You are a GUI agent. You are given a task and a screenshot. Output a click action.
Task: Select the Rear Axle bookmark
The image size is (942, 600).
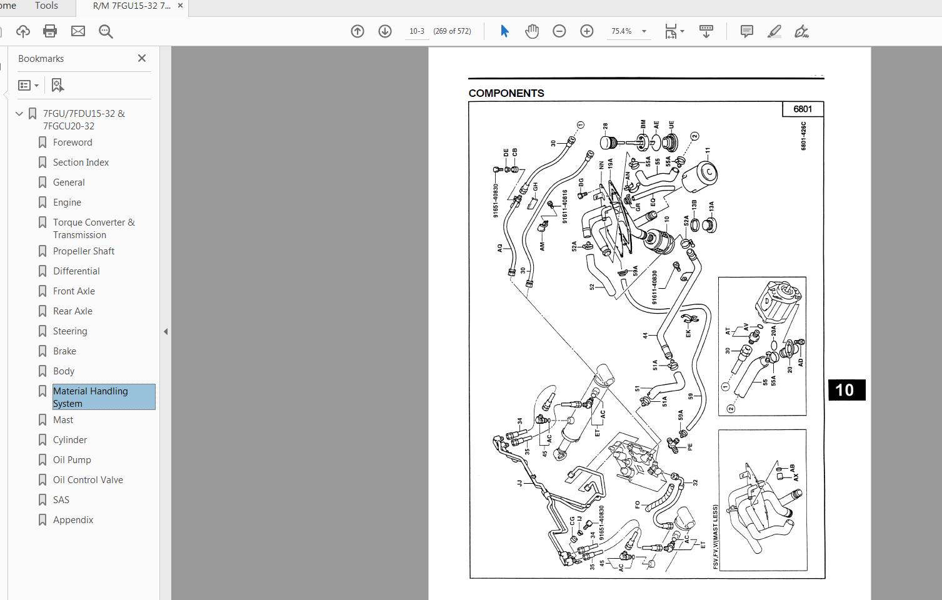[x=73, y=311]
